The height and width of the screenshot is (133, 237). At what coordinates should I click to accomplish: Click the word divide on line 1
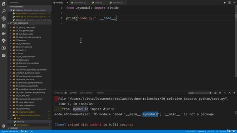(113, 8)
